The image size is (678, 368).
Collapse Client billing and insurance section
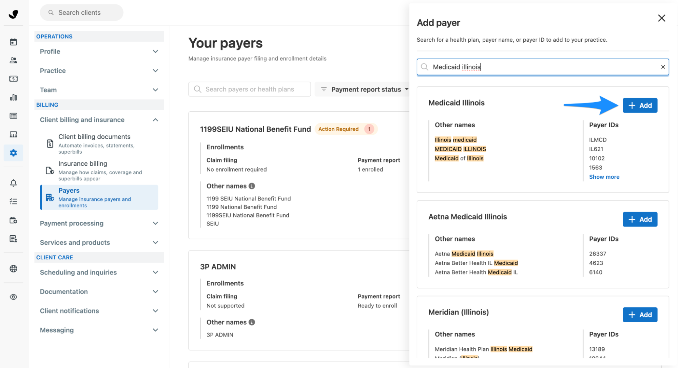pyautogui.click(x=99, y=120)
